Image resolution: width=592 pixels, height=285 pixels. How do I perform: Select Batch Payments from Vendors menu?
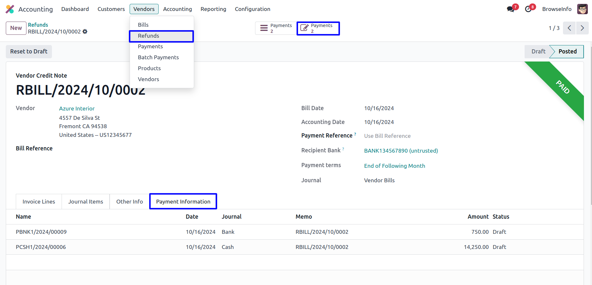[158, 57]
